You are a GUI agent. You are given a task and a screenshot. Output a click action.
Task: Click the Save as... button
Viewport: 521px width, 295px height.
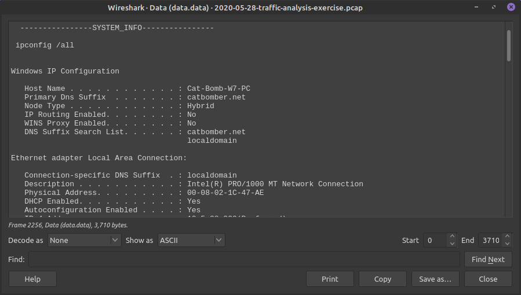pos(435,279)
